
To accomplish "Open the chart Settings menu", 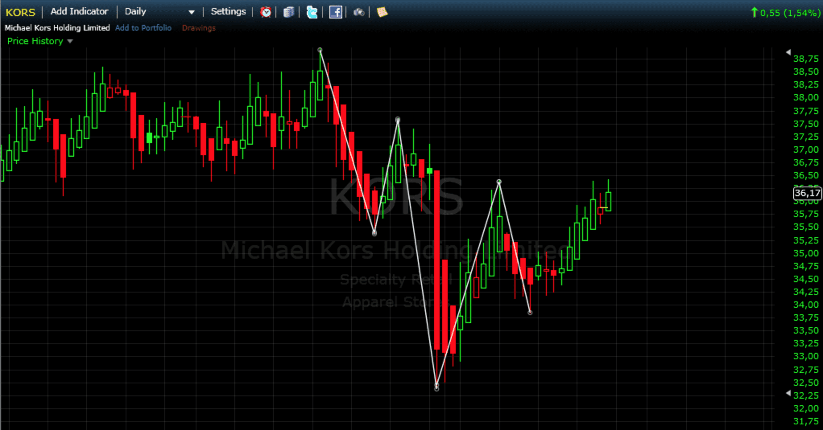I will coord(228,11).
